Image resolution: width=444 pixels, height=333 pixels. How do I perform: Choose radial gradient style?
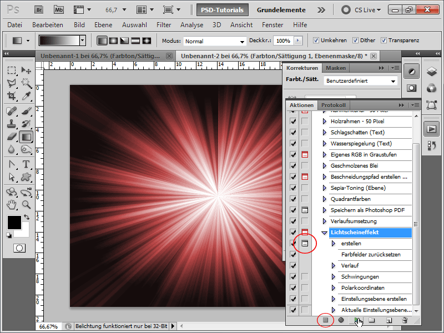[113, 41]
